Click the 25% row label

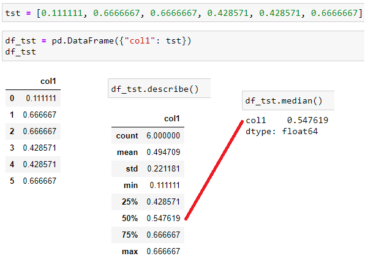pyautogui.click(x=130, y=202)
